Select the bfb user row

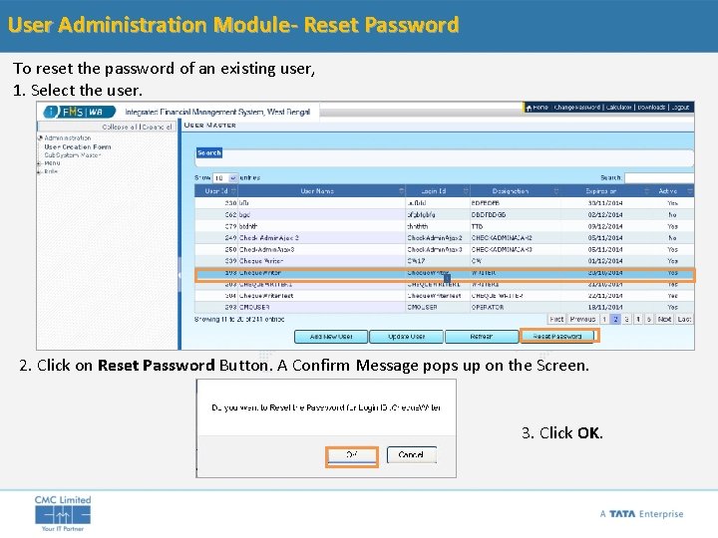tap(444, 203)
